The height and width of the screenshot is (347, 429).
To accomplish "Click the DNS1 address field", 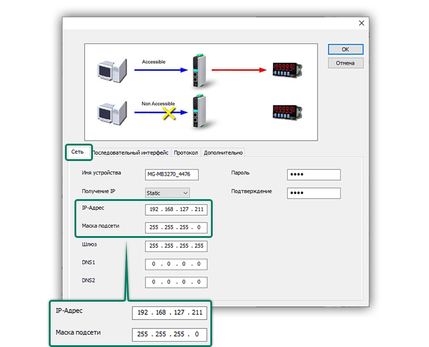I will coord(176,264).
